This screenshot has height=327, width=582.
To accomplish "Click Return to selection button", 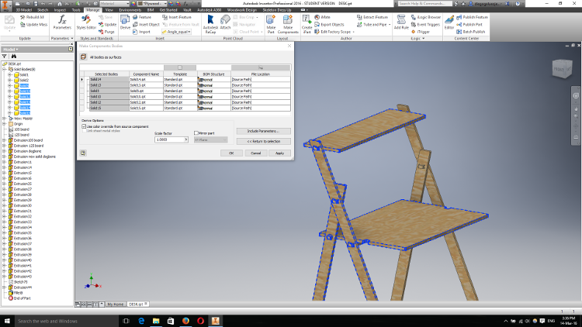I will 264,141.
